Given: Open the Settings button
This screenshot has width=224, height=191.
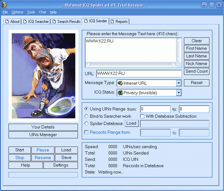Looking at the screenshot, I should point(61,165).
